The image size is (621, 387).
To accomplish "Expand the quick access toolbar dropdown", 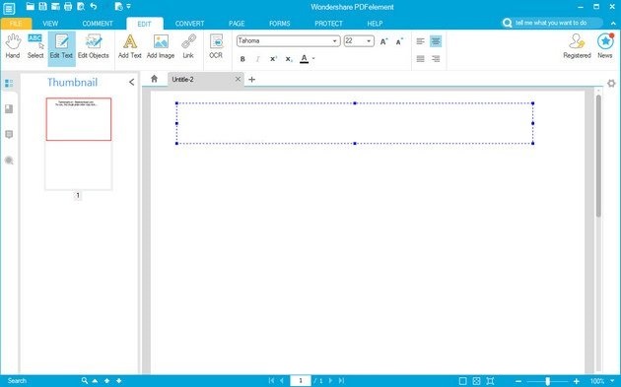I will point(128,6).
